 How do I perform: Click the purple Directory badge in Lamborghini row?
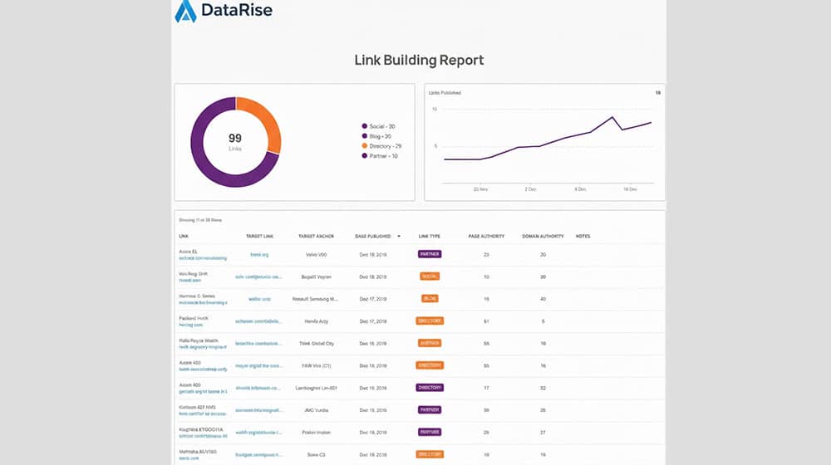click(x=430, y=388)
